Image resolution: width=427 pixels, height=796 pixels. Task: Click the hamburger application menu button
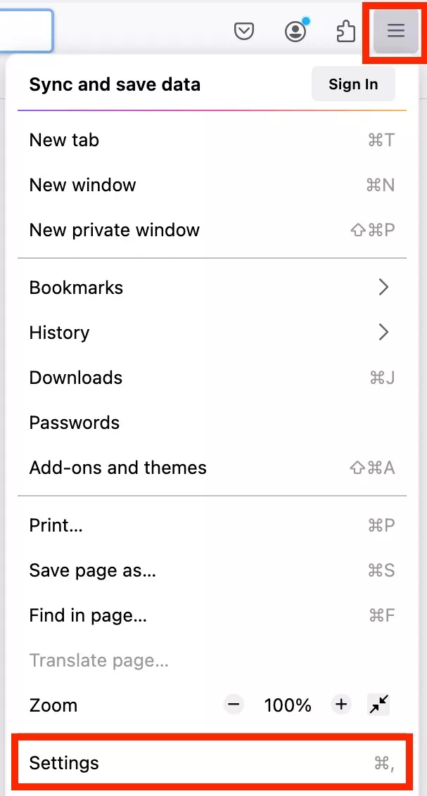[396, 31]
